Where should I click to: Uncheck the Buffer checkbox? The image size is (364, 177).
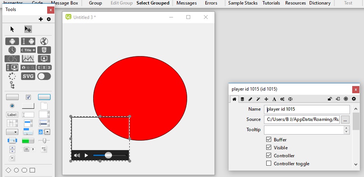269,140
